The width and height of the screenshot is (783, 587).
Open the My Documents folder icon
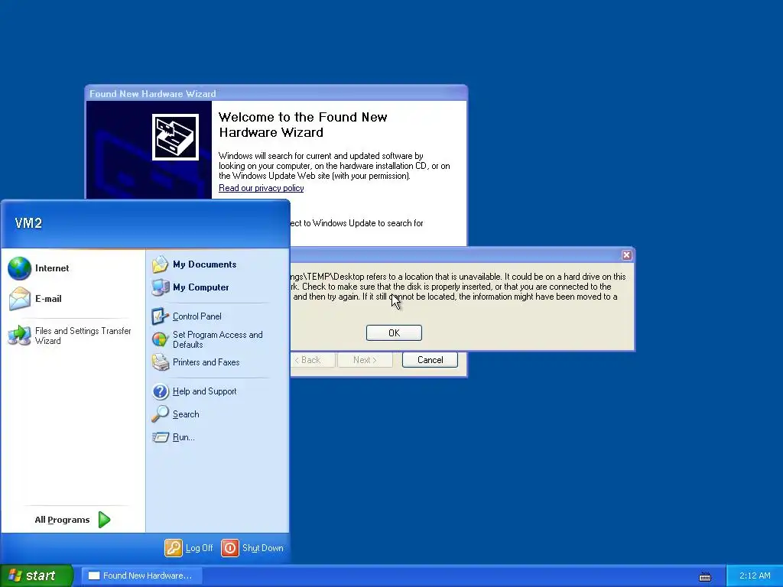click(161, 264)
